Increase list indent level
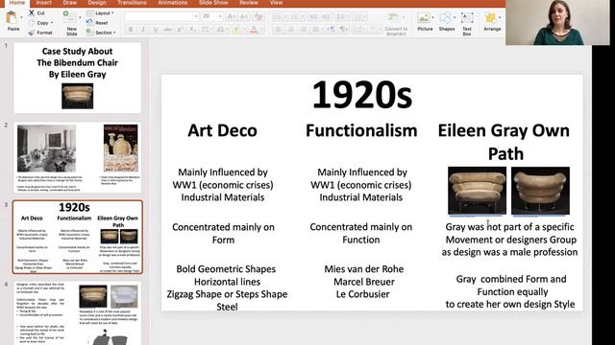615x345 pixels. 326,17
